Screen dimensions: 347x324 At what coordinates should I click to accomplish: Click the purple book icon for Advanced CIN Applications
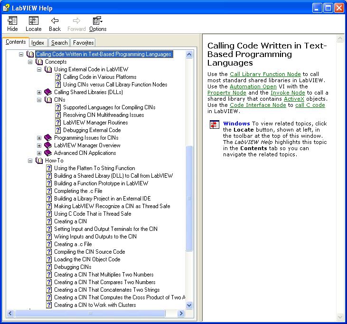click(48, 153)
